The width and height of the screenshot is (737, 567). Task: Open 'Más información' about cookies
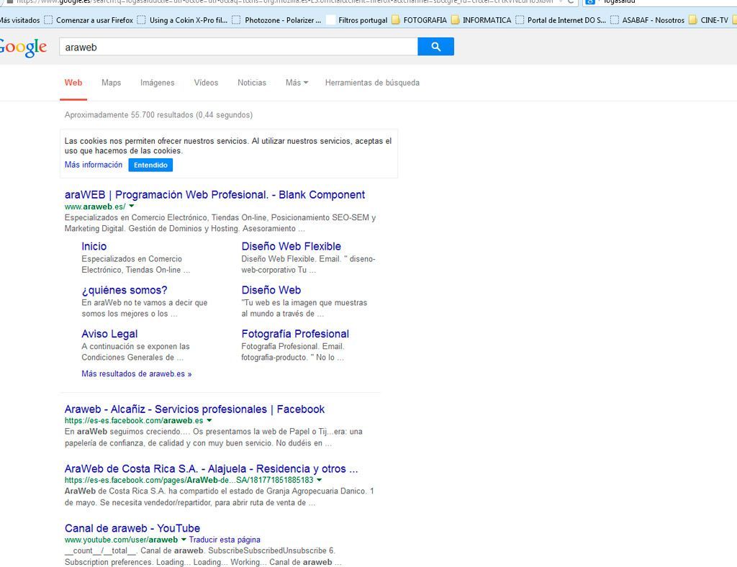pos(93,165)
